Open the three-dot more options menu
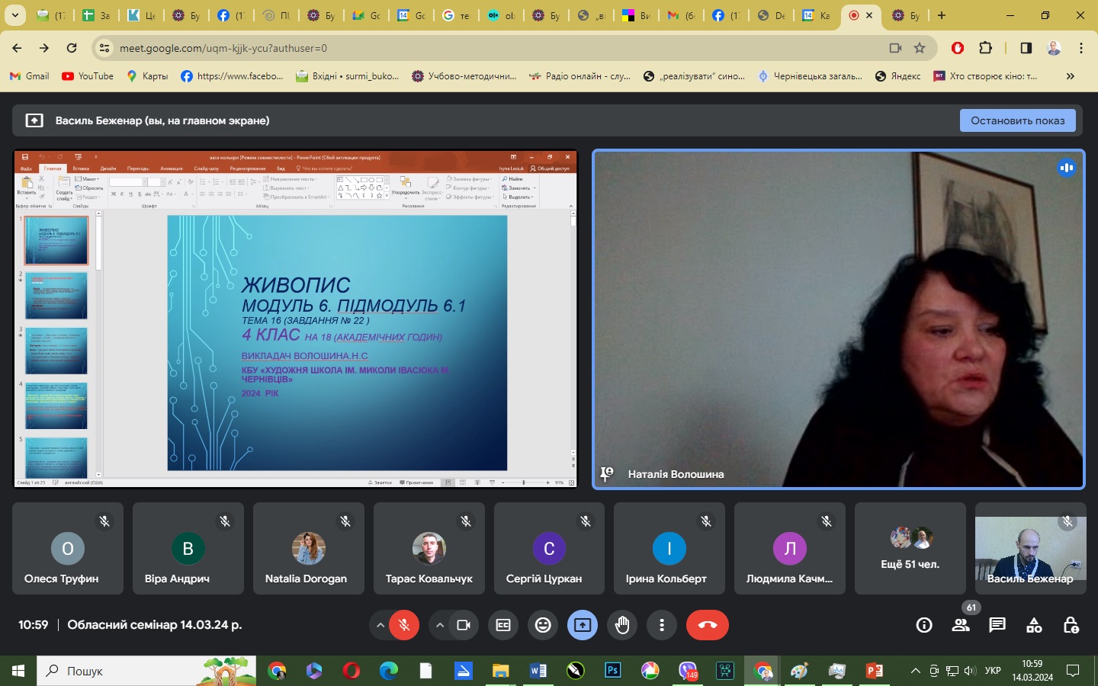This screenshot has height=686, width=1098. [662, 625]
